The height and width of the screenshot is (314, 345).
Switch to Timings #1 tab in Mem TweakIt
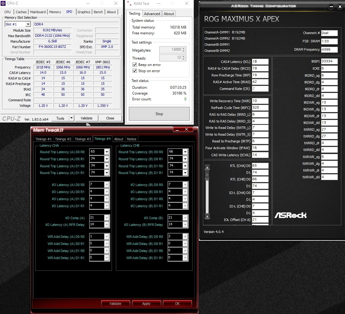[44, 139]
